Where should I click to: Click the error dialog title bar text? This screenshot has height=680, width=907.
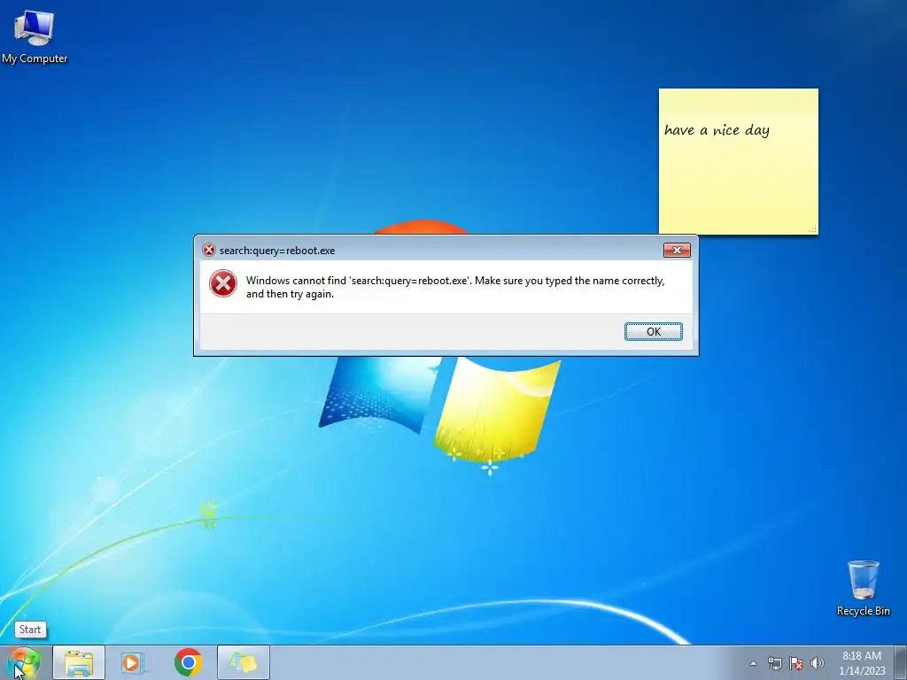click(277, 251)
